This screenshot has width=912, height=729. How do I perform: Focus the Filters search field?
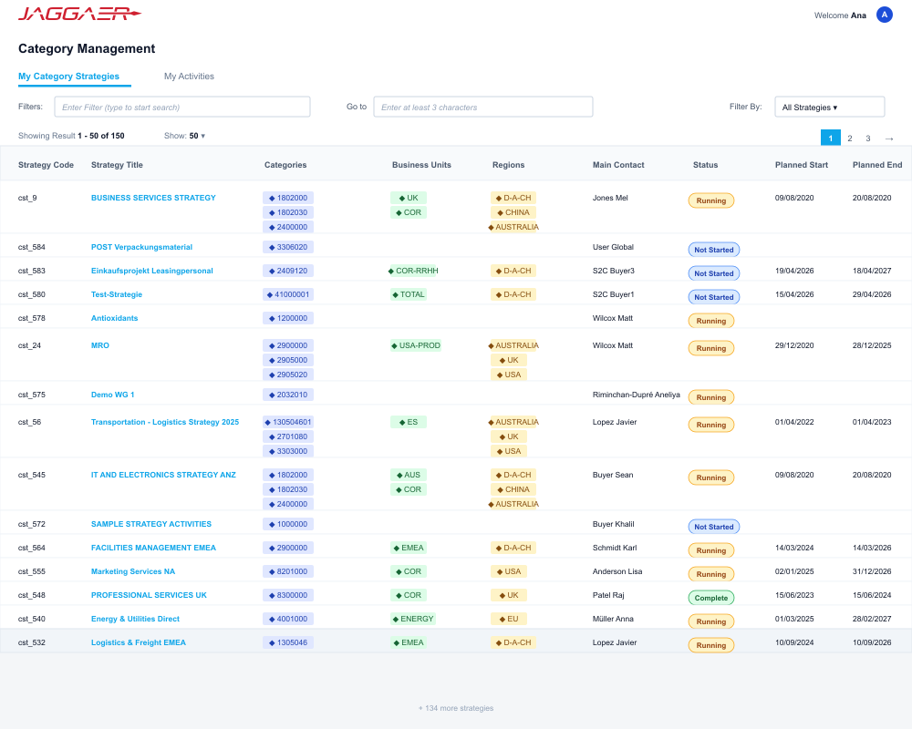182,107
